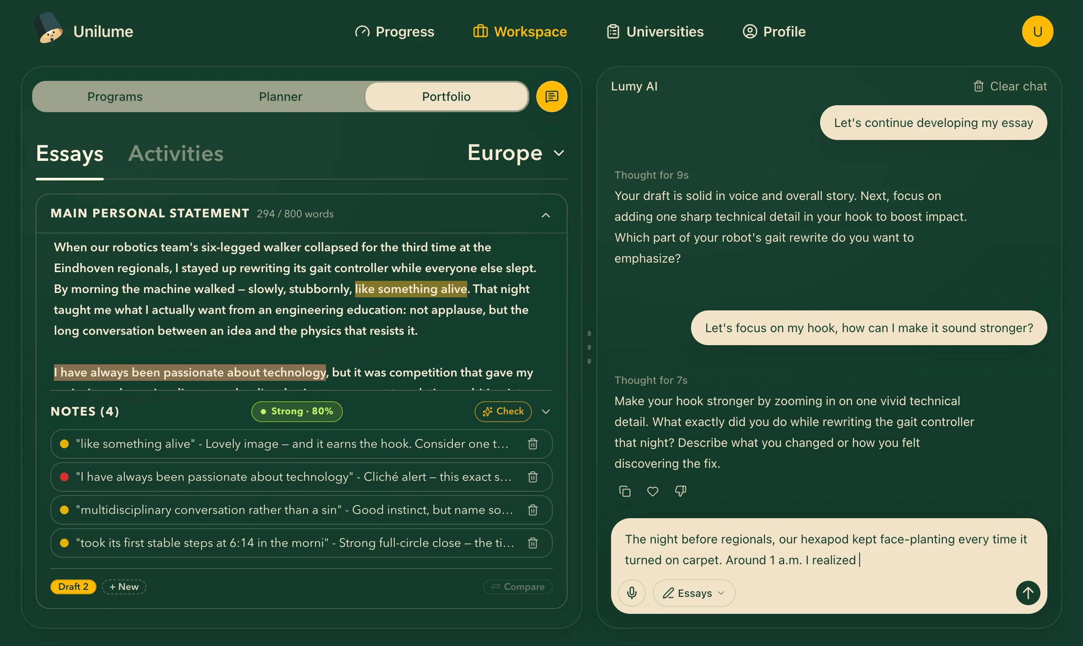
Task: Switch to the Activities tab
Action: tap(176, 153)
